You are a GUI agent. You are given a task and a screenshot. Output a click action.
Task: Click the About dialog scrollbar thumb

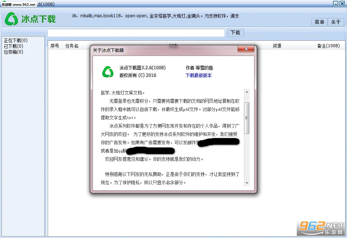[247, 118]
